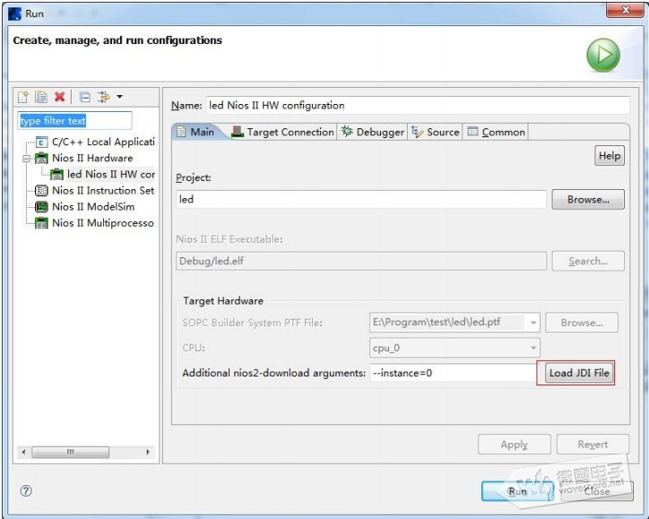The image size is (649, 519).
Task: Open the SOPC Builder PTF file dropdown
Action: tap(533, 323)
